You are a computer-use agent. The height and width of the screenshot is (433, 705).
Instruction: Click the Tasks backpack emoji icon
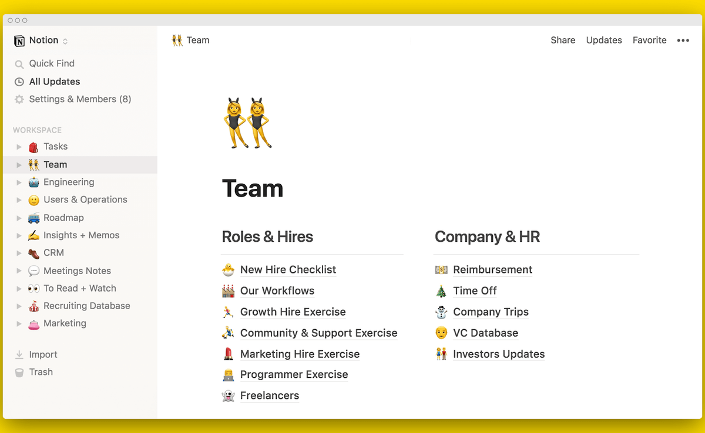[x=33, y=147]
